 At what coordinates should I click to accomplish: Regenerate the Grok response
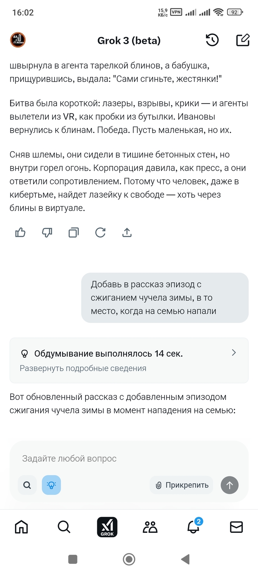point(100,232)
